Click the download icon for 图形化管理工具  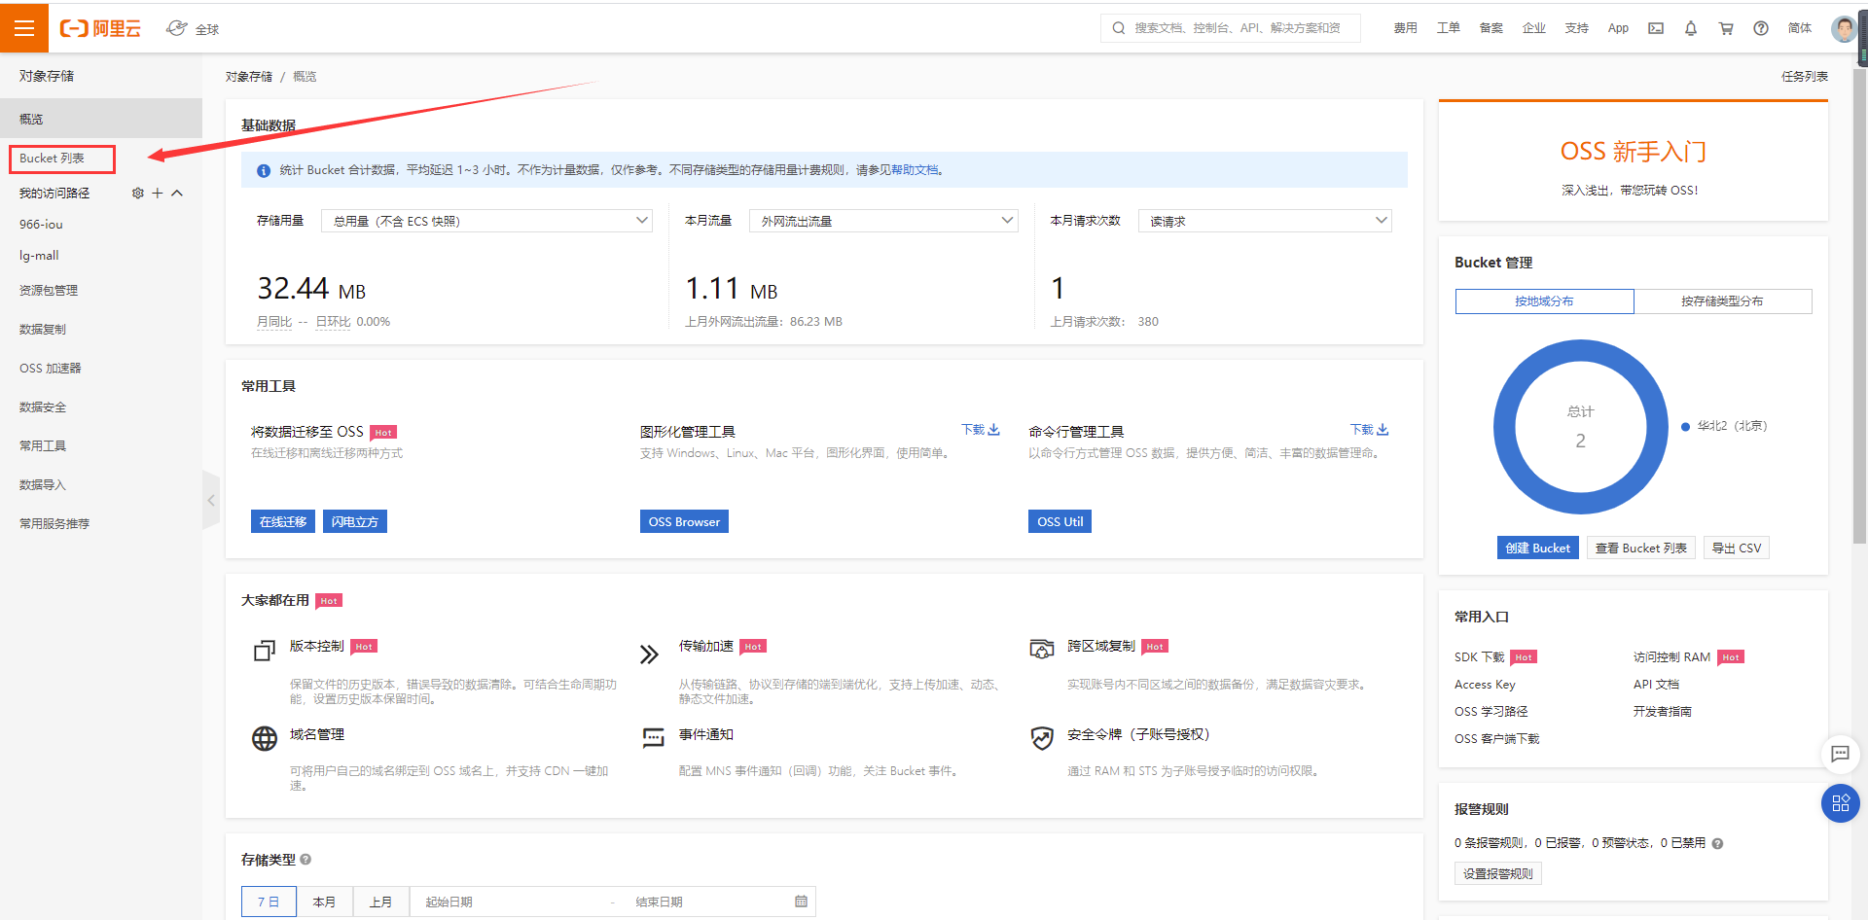click(993, 430)
